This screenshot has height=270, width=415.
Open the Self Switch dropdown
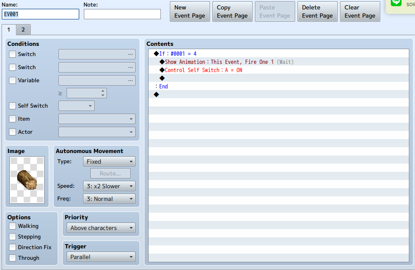click(77, 106)
